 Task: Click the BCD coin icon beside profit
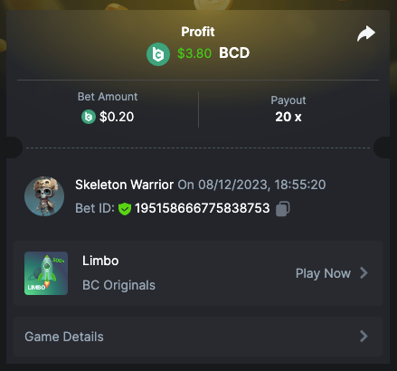[x=158, y=54]
